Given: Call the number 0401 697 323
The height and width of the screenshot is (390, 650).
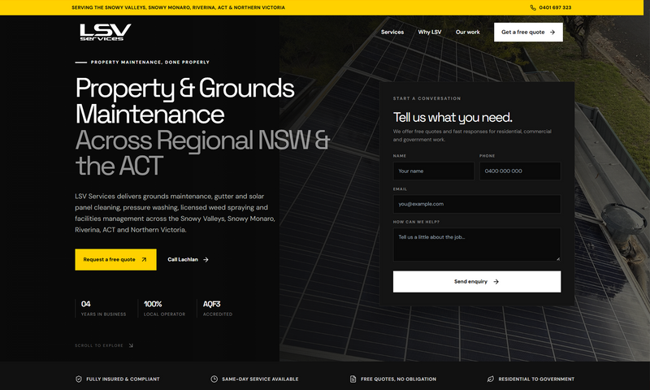Looking at the screenshot, I should (555, 7).
